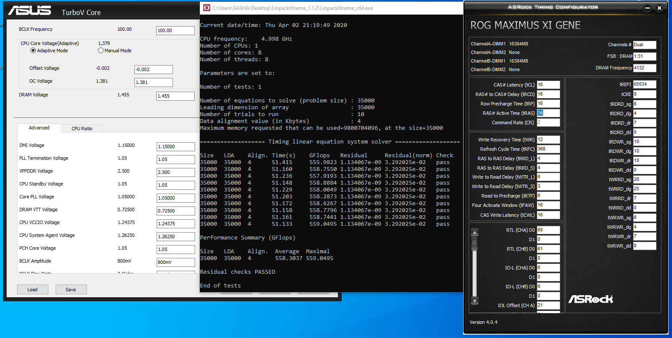The image size is (672, 338).
Task: Click the tWRWR_dr field
Action: click(645, 236)
